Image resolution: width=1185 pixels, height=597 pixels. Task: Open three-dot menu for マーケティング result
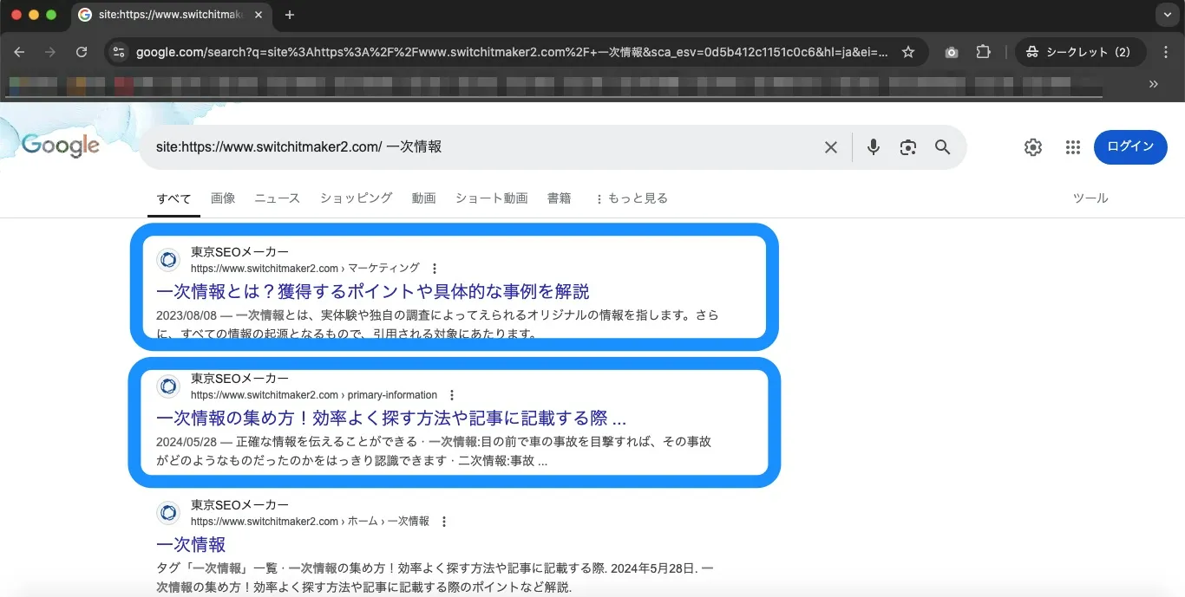pos(435,269)
